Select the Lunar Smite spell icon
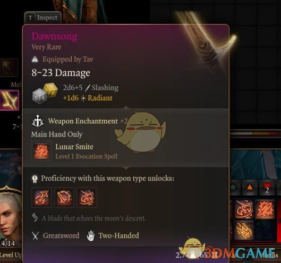Viewport: 281px width, 263px height. click(41, 151)
